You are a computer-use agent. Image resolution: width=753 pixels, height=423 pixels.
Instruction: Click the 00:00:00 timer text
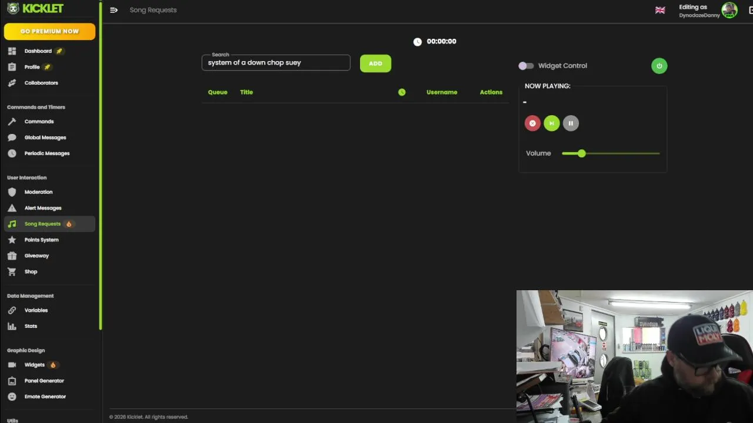(x=442, y=42)
